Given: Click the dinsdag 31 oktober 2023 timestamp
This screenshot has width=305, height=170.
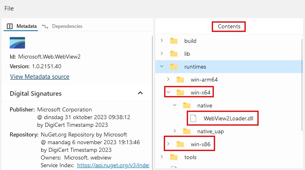Looking at the screenshot, I should [x=84, y=117].
